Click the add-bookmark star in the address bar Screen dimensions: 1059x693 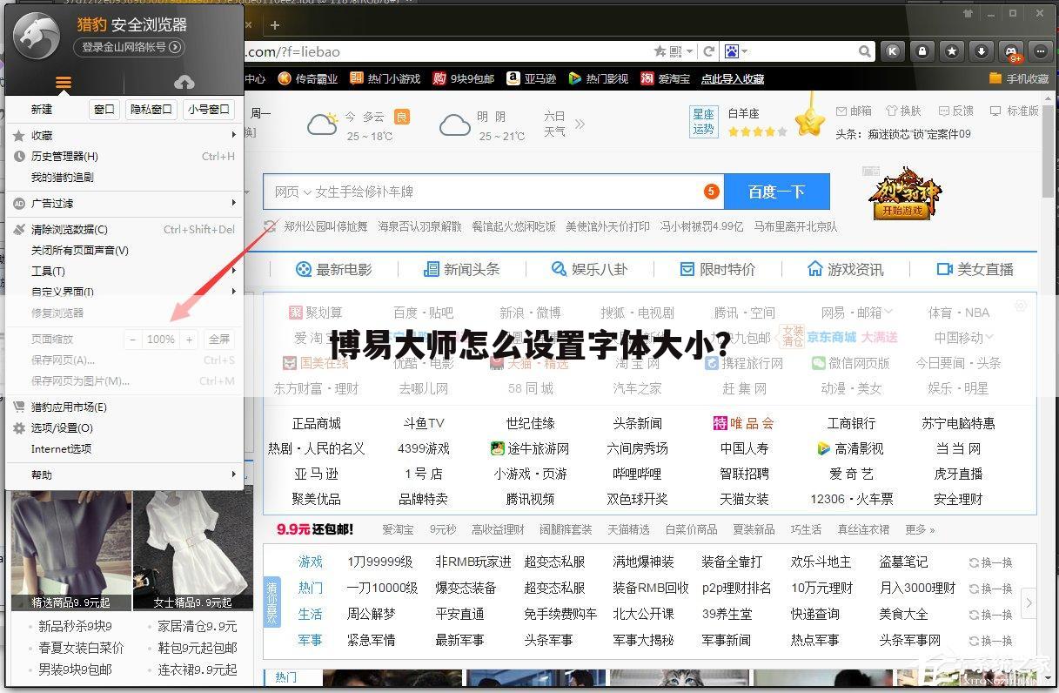[660, 51]
